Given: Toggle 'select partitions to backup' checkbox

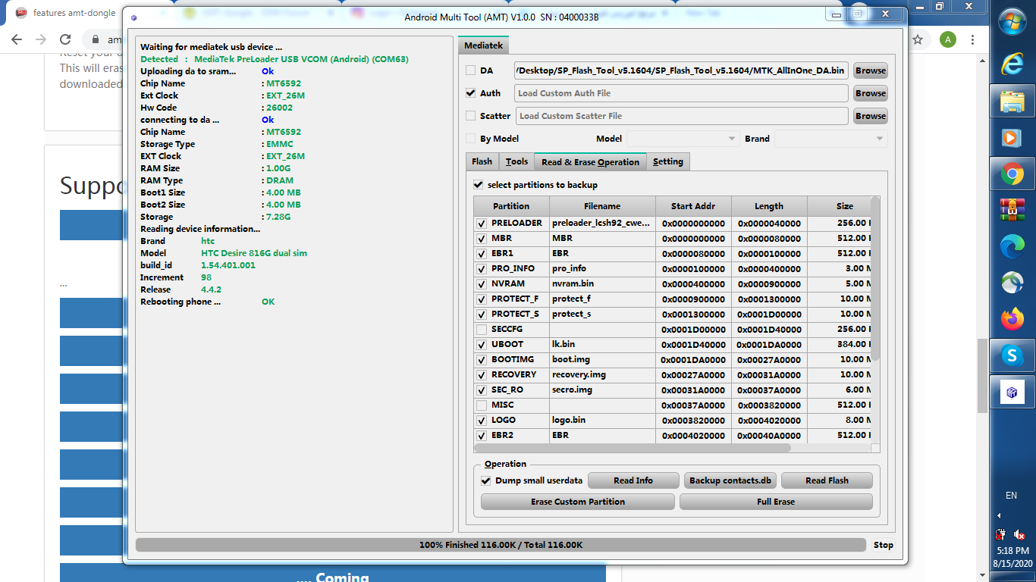Looking at the screenshot, I should coord(478,185).
